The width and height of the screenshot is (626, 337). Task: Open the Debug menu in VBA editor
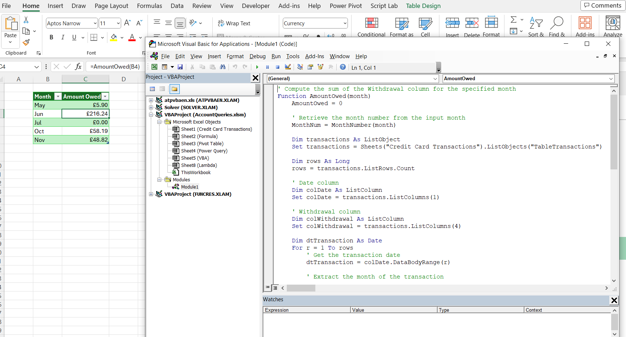click(257, 56)
